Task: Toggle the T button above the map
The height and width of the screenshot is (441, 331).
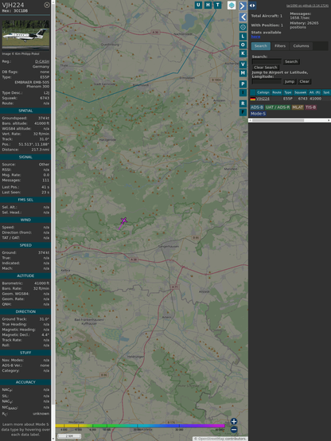Action: (x=218, y=5)
